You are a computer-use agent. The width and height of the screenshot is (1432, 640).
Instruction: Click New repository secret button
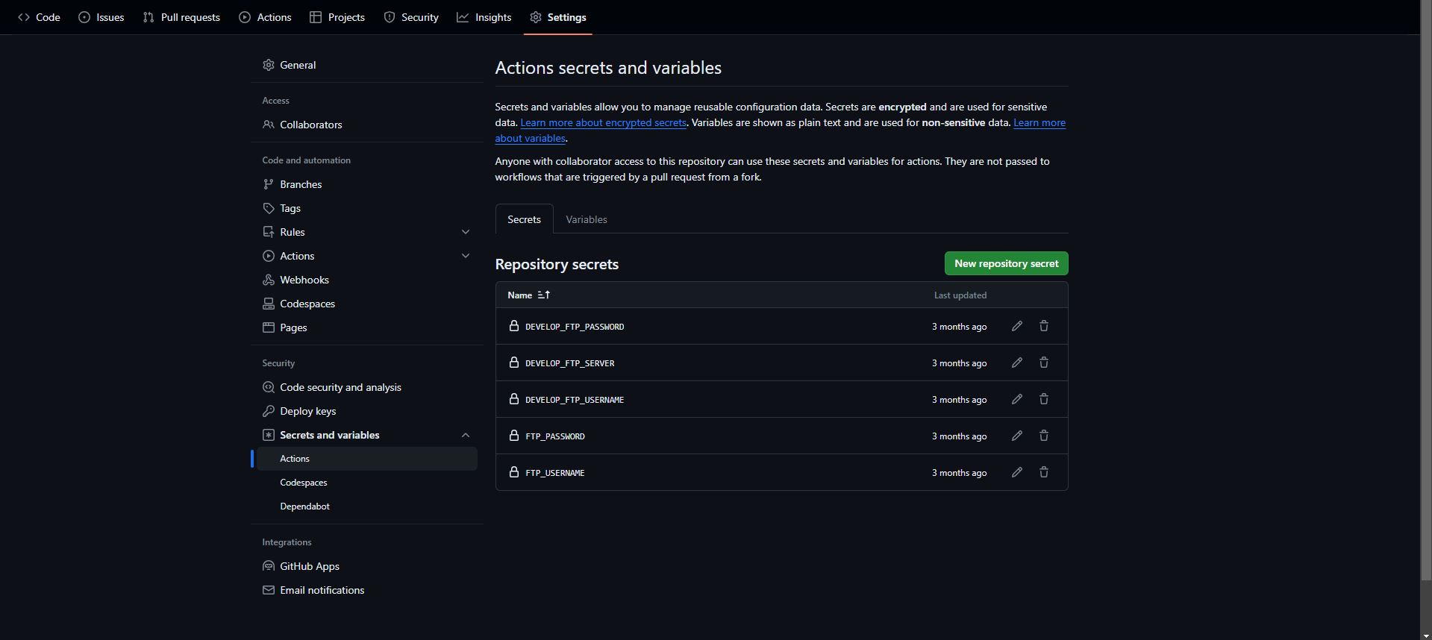point(1006,263)
